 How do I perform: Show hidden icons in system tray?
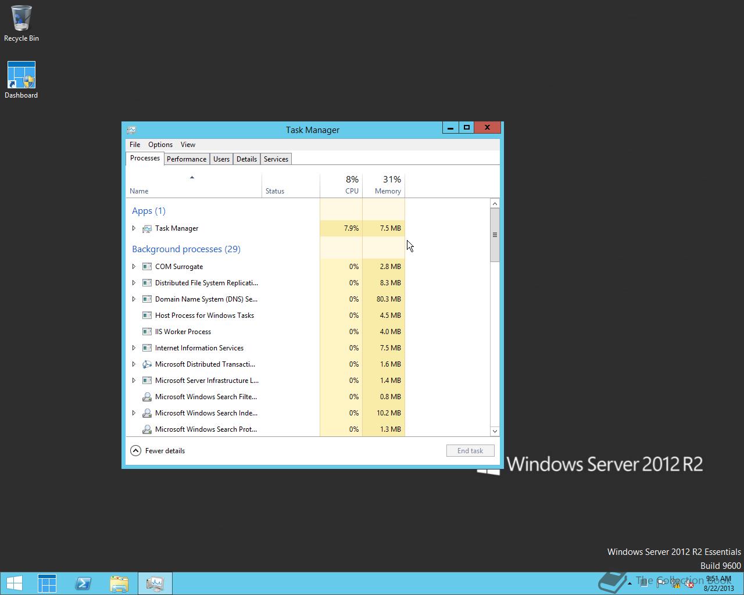[629, 583]
